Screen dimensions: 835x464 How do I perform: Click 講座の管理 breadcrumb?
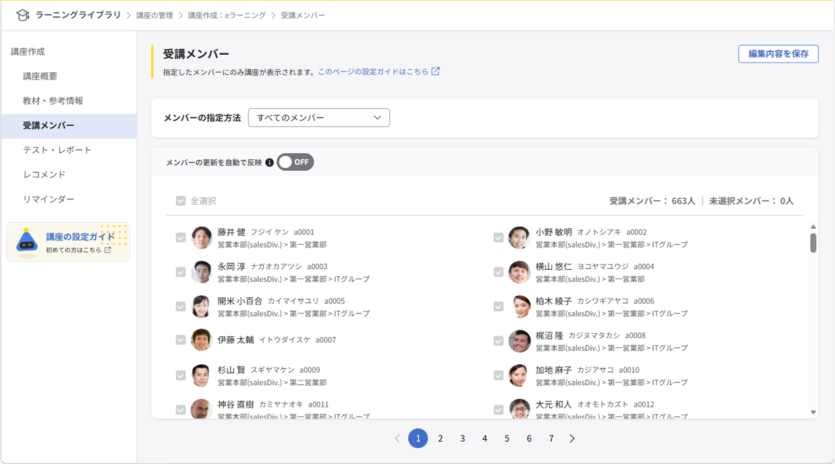pyautogui.click(x=155, y=15)
